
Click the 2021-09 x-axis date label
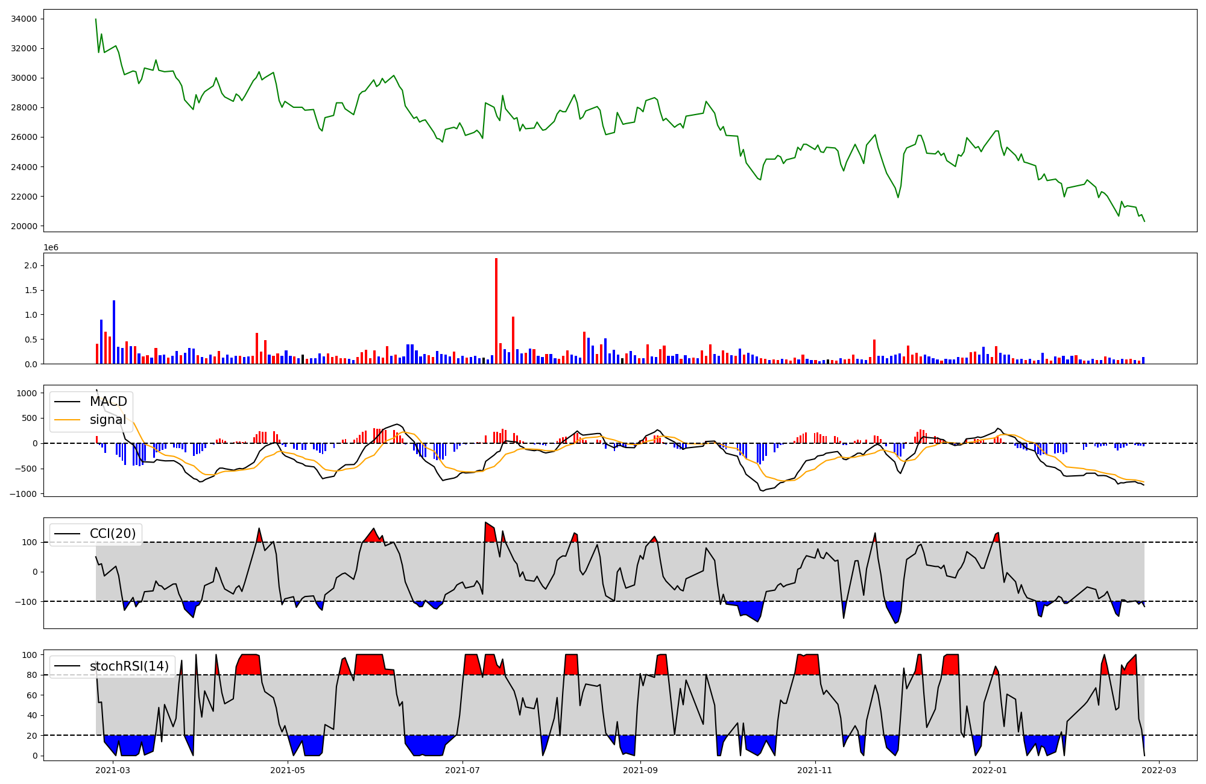[640, 770]
